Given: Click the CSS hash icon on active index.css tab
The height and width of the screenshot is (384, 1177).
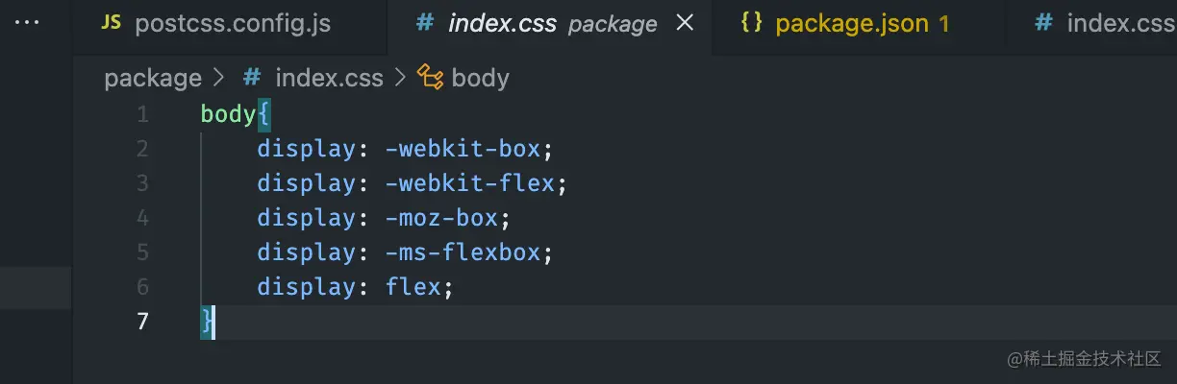Looking at the screenshot, I should click(424, 24).
